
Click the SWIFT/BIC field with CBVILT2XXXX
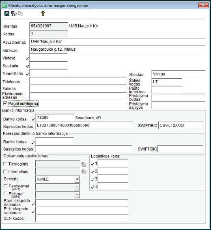(181, 125)
